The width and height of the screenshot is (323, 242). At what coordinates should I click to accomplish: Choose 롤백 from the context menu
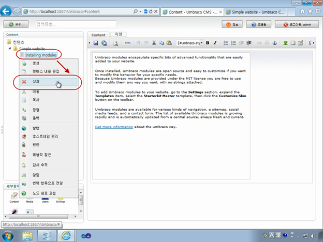point(49,118)
